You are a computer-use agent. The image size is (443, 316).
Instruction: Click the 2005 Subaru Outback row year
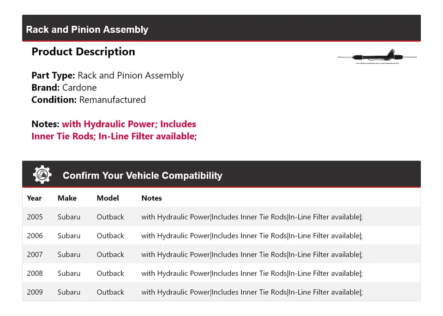(35, 217)
